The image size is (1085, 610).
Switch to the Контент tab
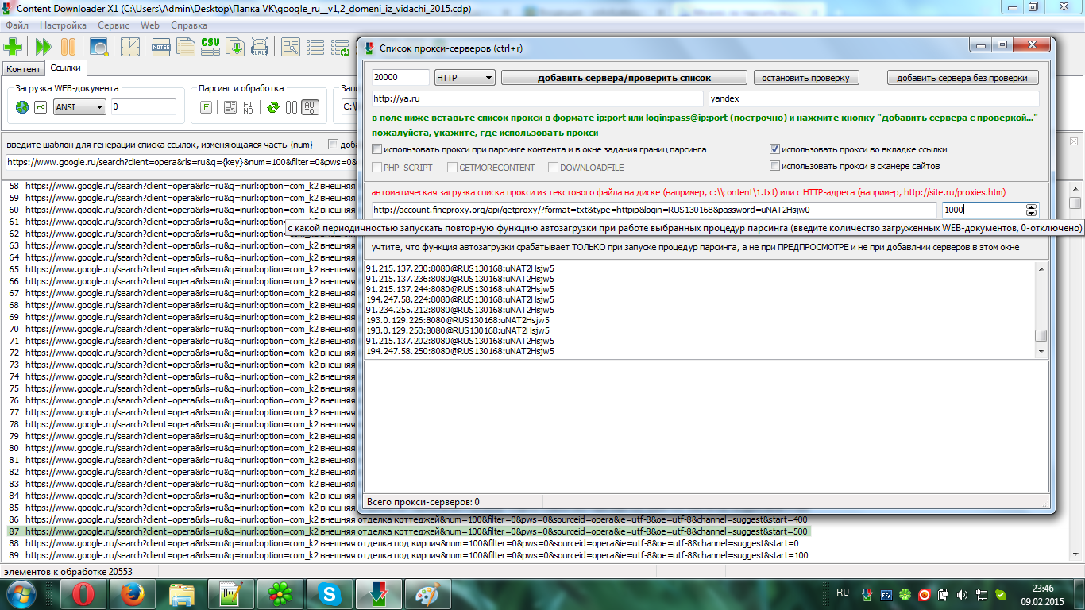tap(23, 69)
